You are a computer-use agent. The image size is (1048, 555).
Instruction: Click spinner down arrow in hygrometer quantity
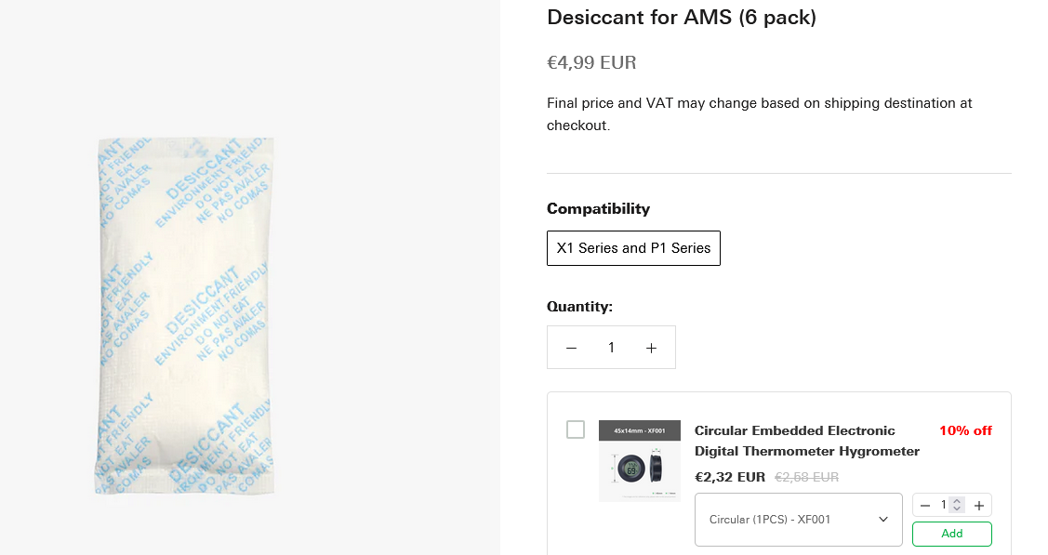957,509
